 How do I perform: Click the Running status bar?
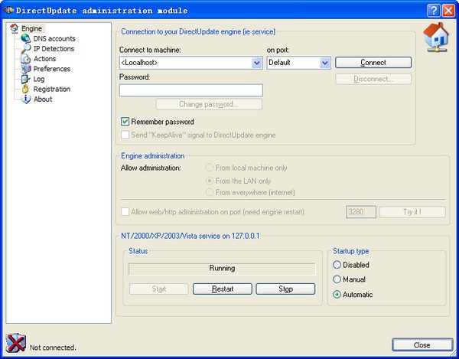[222, 269]
